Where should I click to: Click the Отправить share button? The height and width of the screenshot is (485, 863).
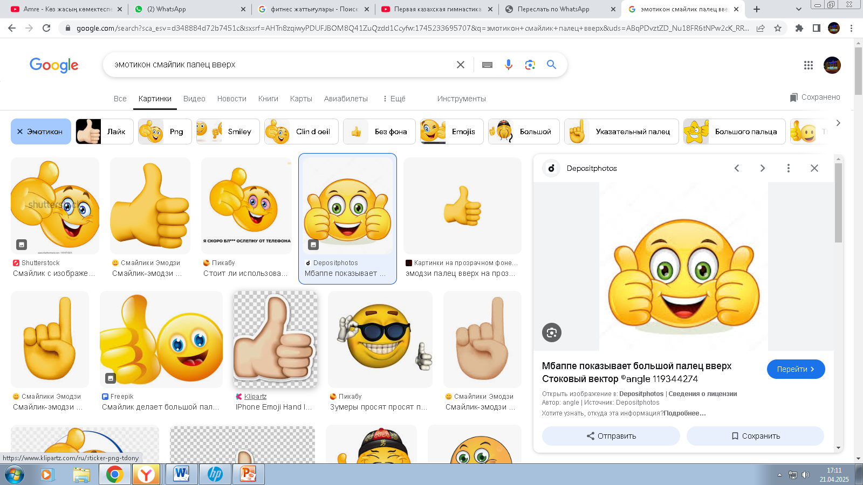tap(611, 436)
